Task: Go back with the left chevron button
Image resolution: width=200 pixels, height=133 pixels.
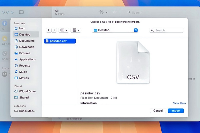Action: click(x=49, y=30)
